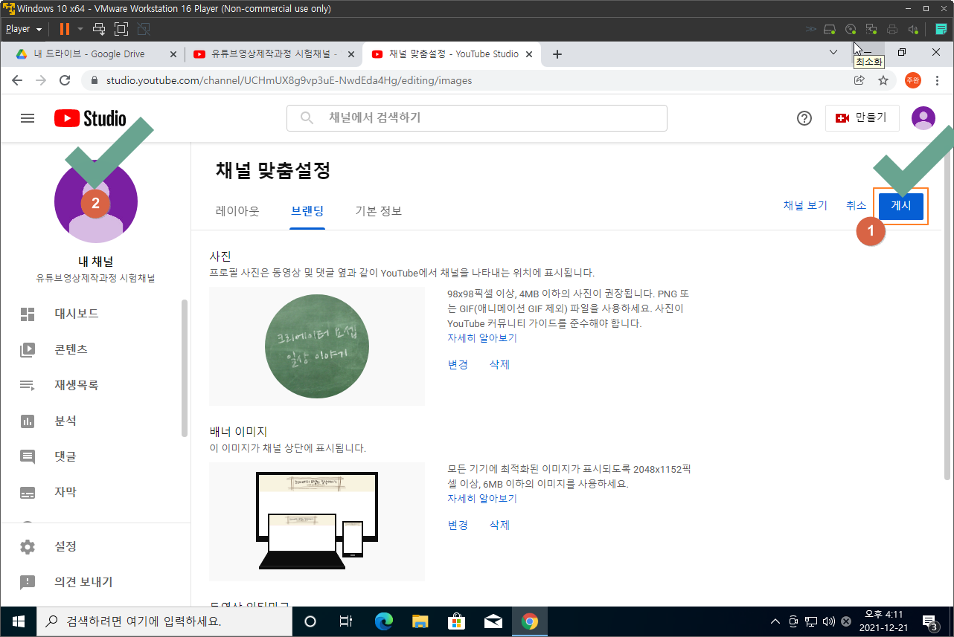Show hidden tray icons chevron
954x637 pixels.
(775, 621)
